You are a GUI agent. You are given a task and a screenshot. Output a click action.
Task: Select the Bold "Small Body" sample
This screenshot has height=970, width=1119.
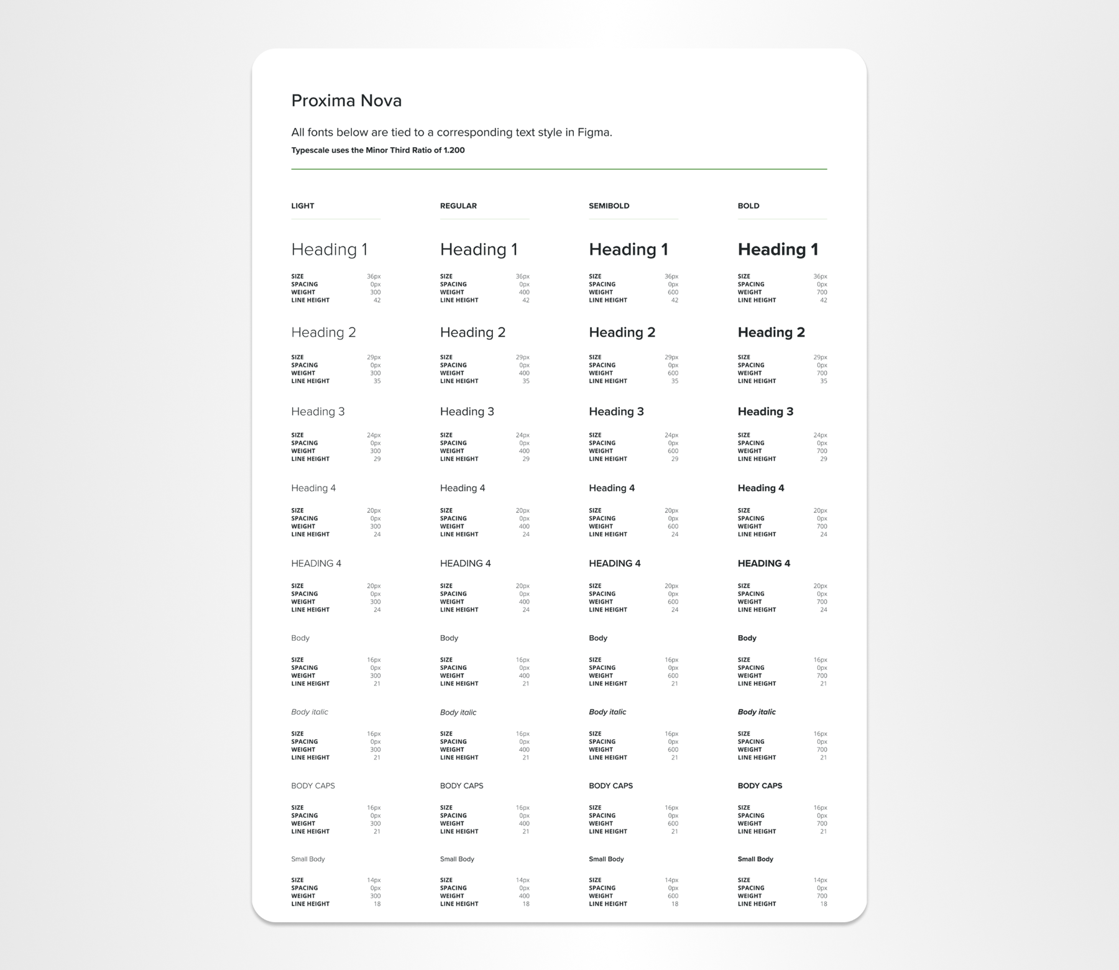tap(755, 859)
